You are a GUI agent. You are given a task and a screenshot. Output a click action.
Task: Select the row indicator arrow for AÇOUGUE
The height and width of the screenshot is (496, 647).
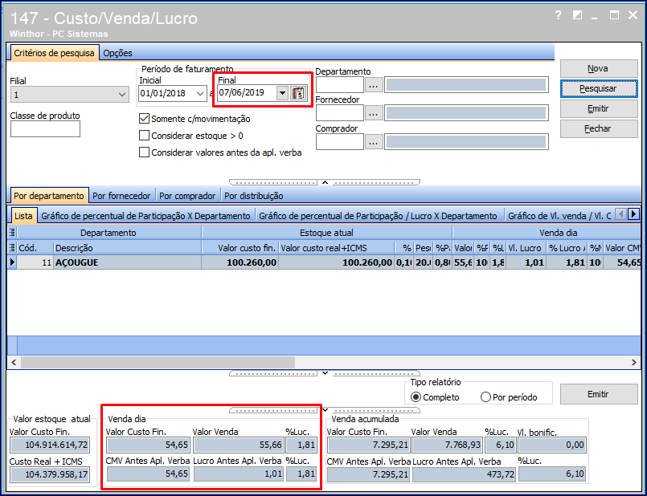click(12, 262)
